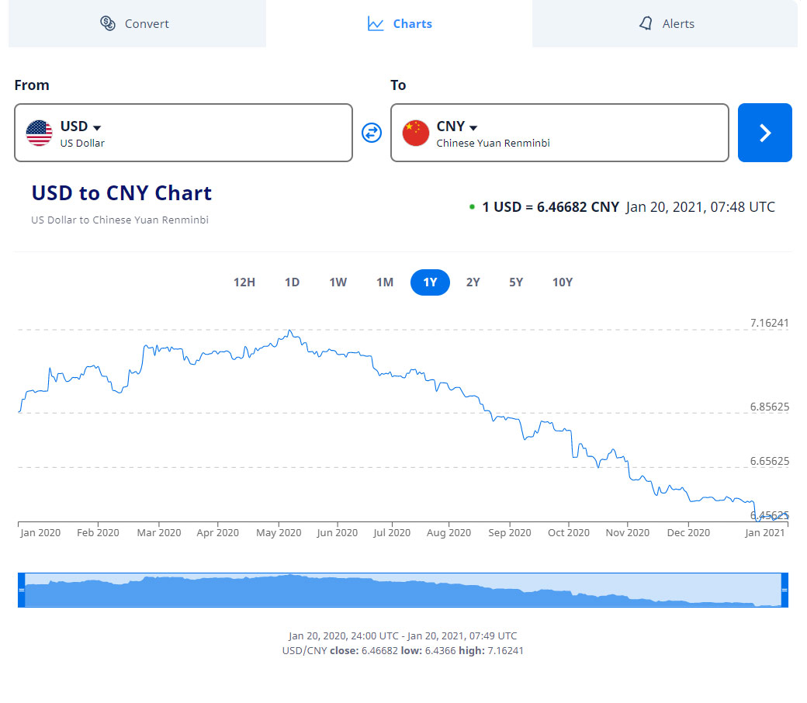Switch to the Convert tab
The image size is (807, 703).
(136, 23)
